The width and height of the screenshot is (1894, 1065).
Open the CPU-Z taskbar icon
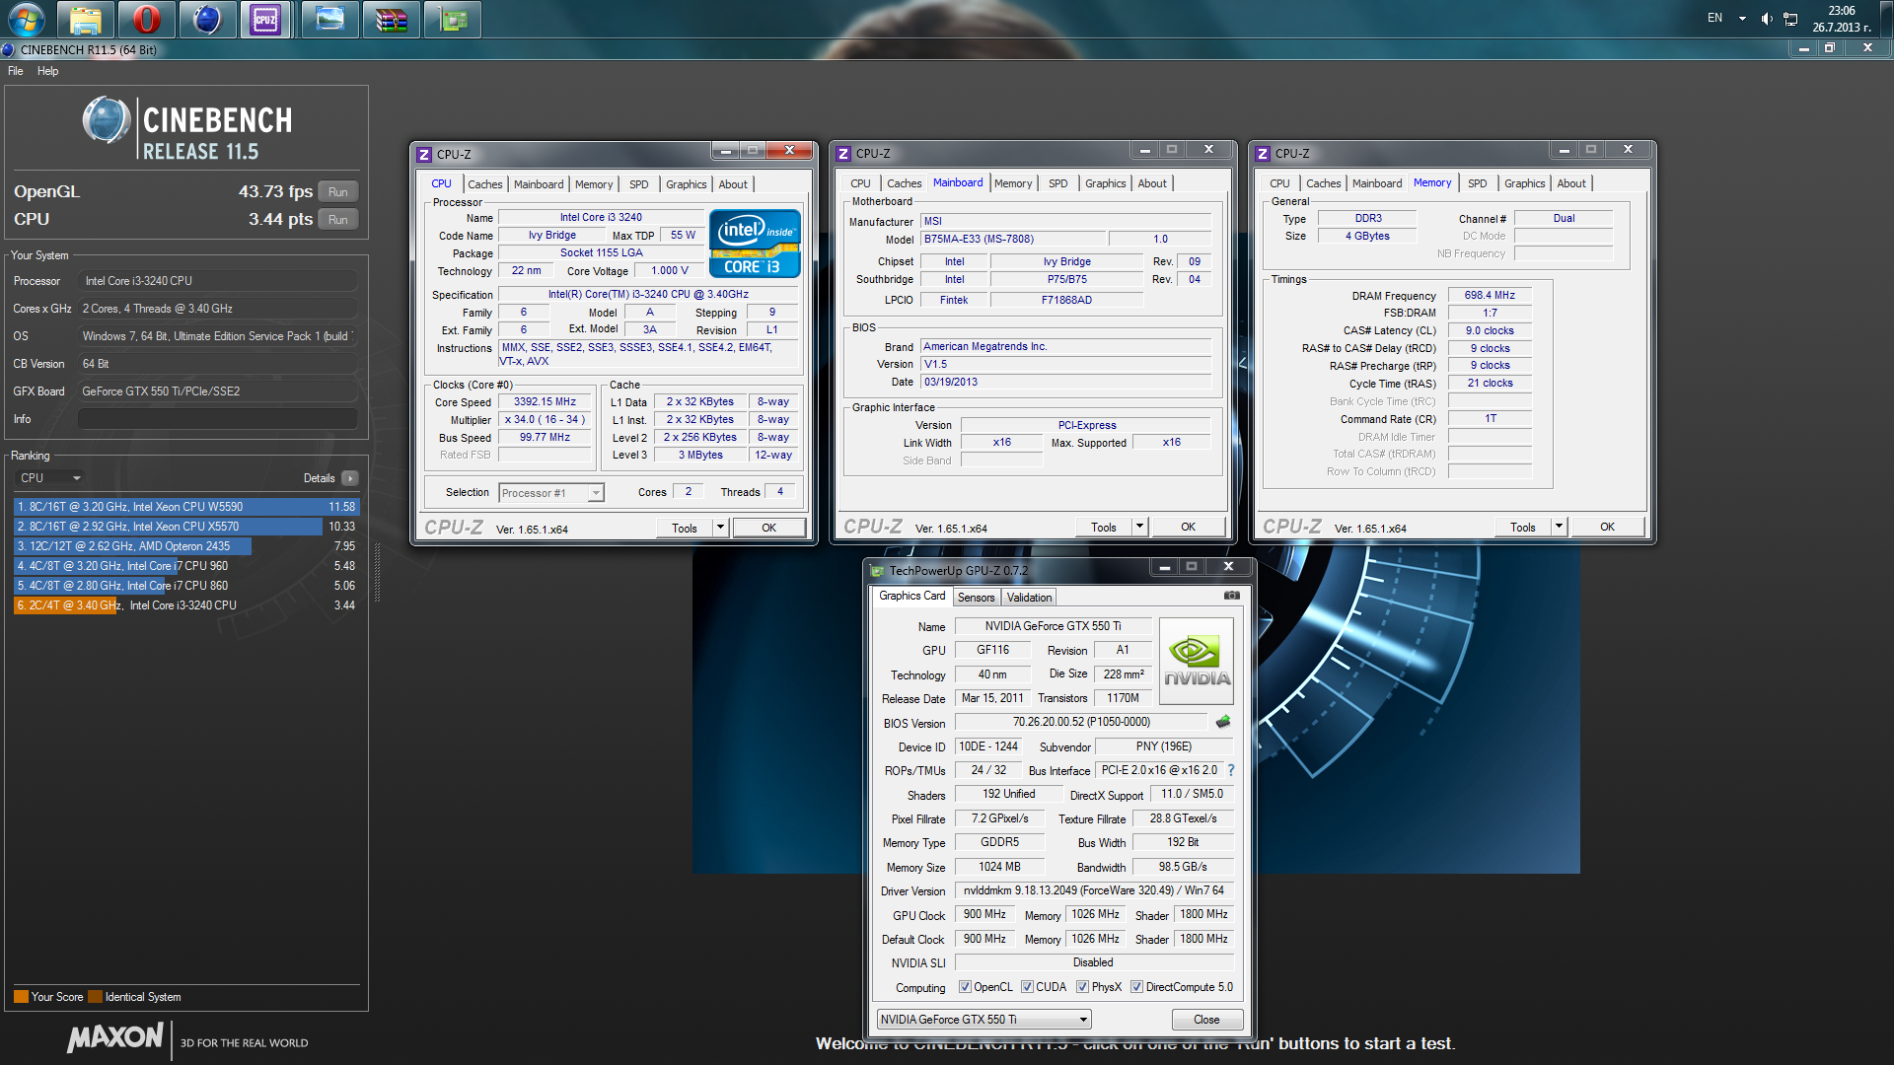point(265,20)
